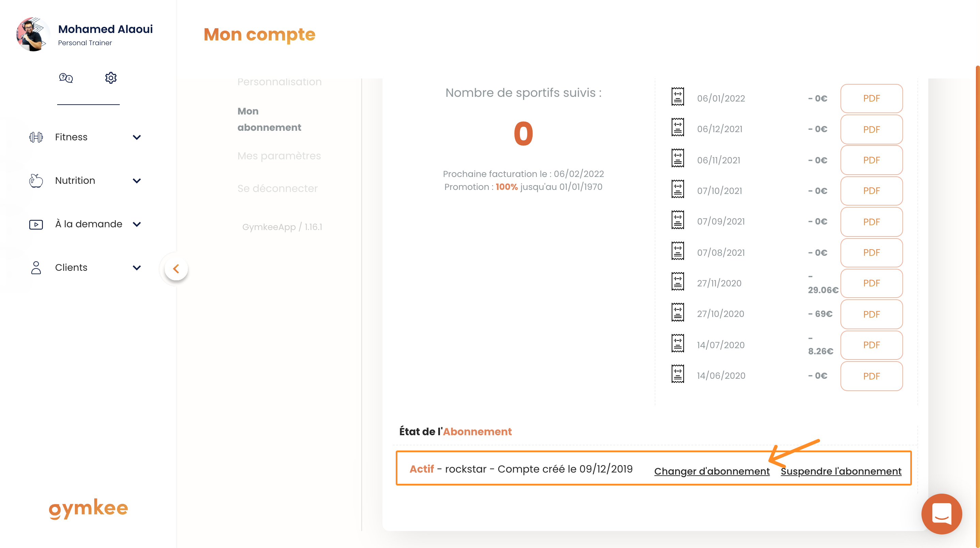Click Prochaine facturation date 06/02/2022
980x548 pixels.
coord(578,174)
